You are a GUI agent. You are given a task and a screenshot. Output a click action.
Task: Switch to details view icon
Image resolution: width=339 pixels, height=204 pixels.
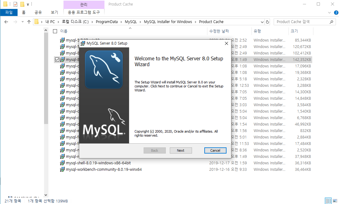[x=329, y=201]
